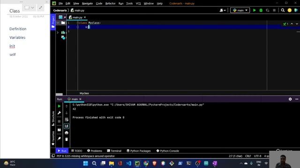
Task: Run with coverage icon in toolbar
Action: 268,10
